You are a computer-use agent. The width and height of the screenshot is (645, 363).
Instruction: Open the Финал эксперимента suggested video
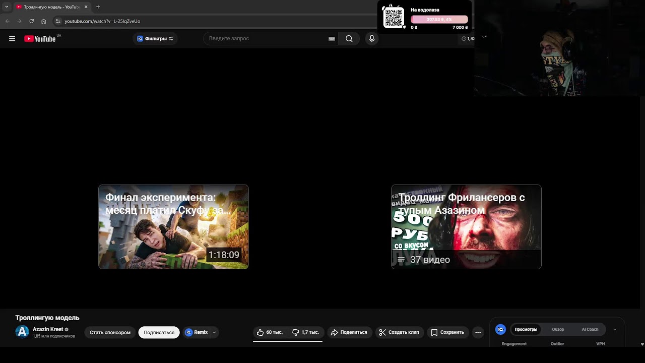click(x=173, y=227)
